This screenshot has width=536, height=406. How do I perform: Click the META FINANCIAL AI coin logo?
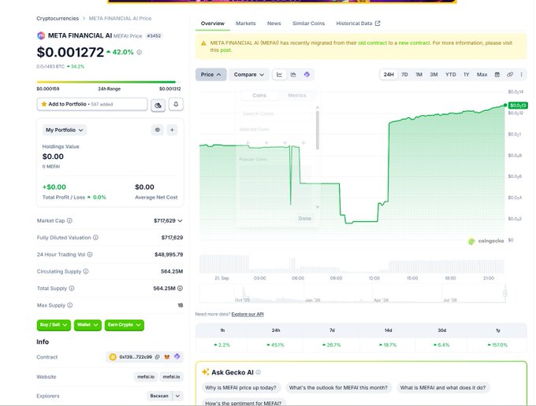41,35
